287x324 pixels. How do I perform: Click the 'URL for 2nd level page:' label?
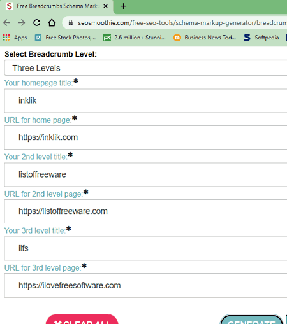point(43,194)
